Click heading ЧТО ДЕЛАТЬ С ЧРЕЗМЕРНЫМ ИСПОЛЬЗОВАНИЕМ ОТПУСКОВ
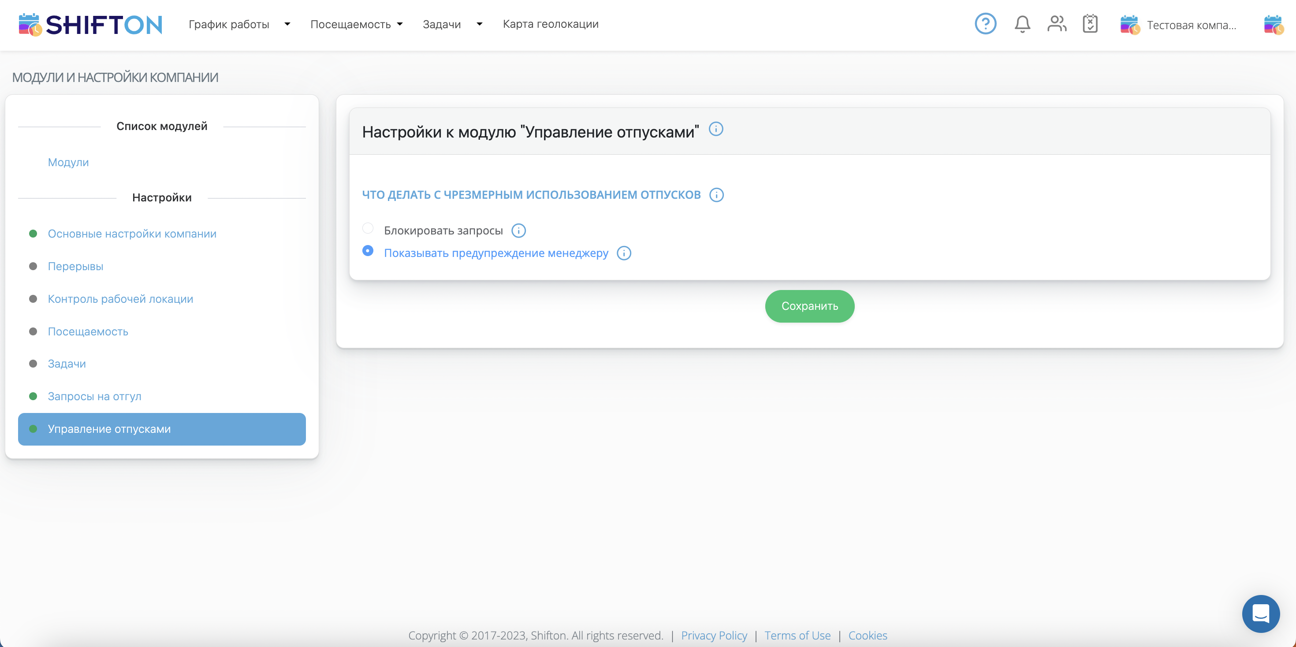 click(x=531, y=195)
